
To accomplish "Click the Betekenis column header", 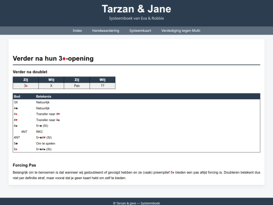I will tap(43, 96).
